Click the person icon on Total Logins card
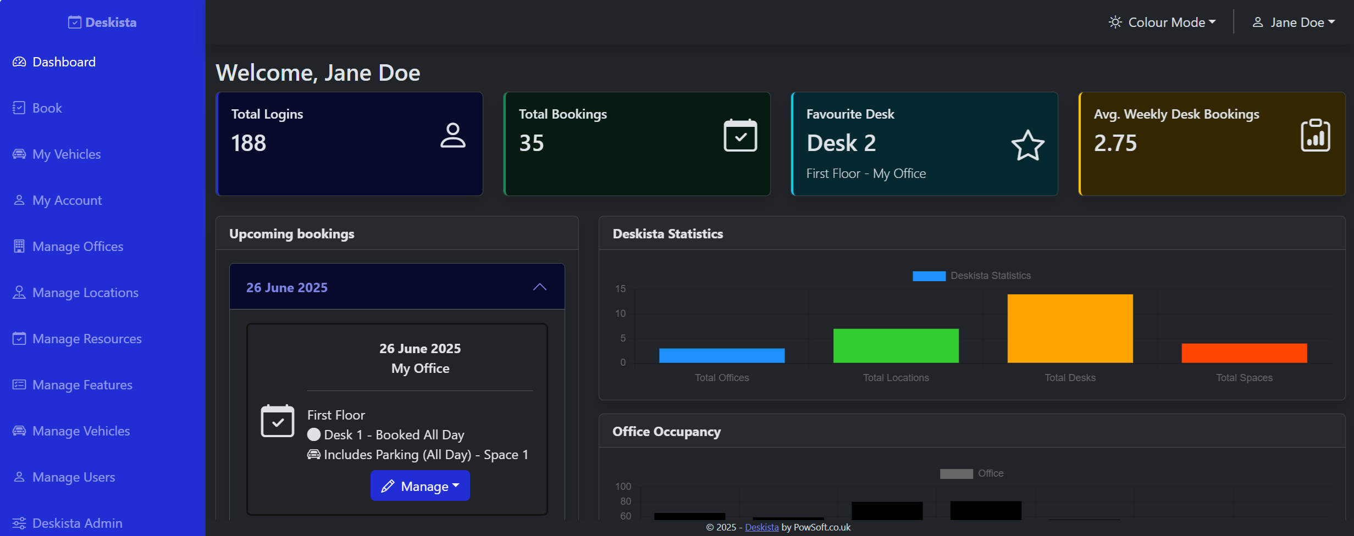This screenshot has width=1354, height=536. pyautogui.click(x=453, y=136)
